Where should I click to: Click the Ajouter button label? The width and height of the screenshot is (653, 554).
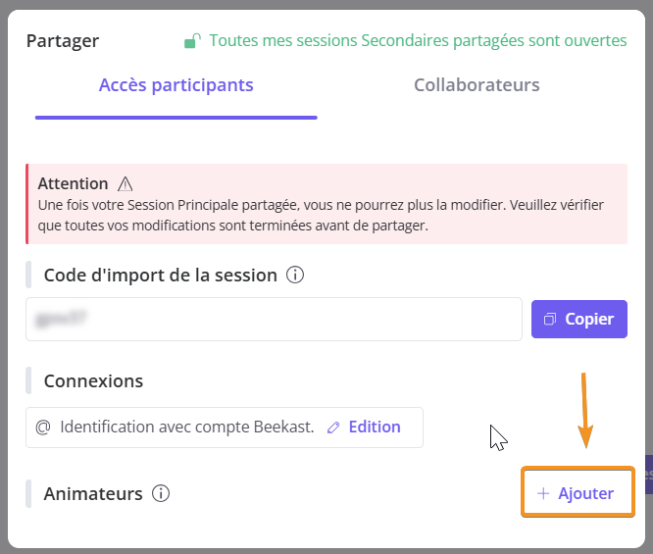coord(586,493)
